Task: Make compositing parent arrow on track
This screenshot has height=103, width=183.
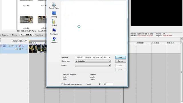Action: (x=23, y=49)
